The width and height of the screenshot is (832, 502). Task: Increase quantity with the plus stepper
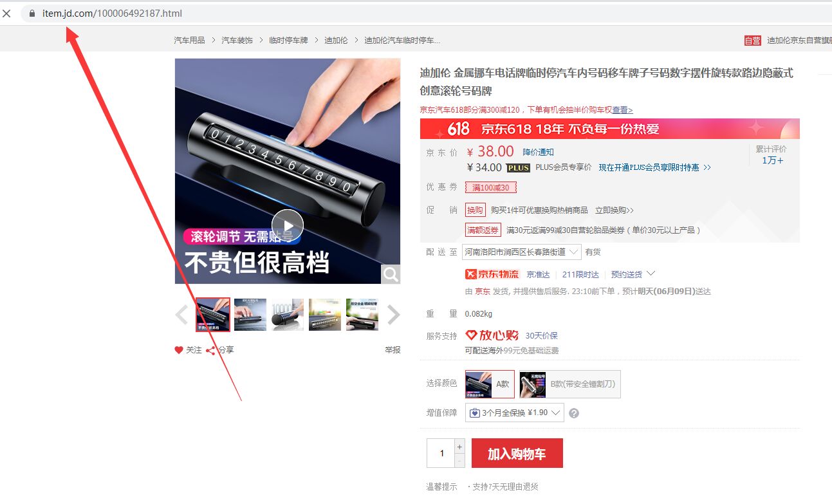tap(459, 447)
